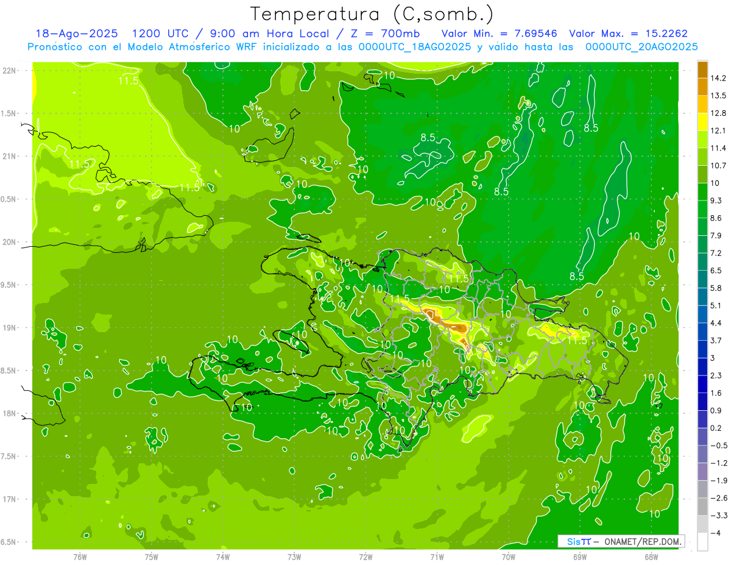Select the end time "0000UTC_20AGO2025"
The height and width of the screenshot is (565, 731).
641,47
